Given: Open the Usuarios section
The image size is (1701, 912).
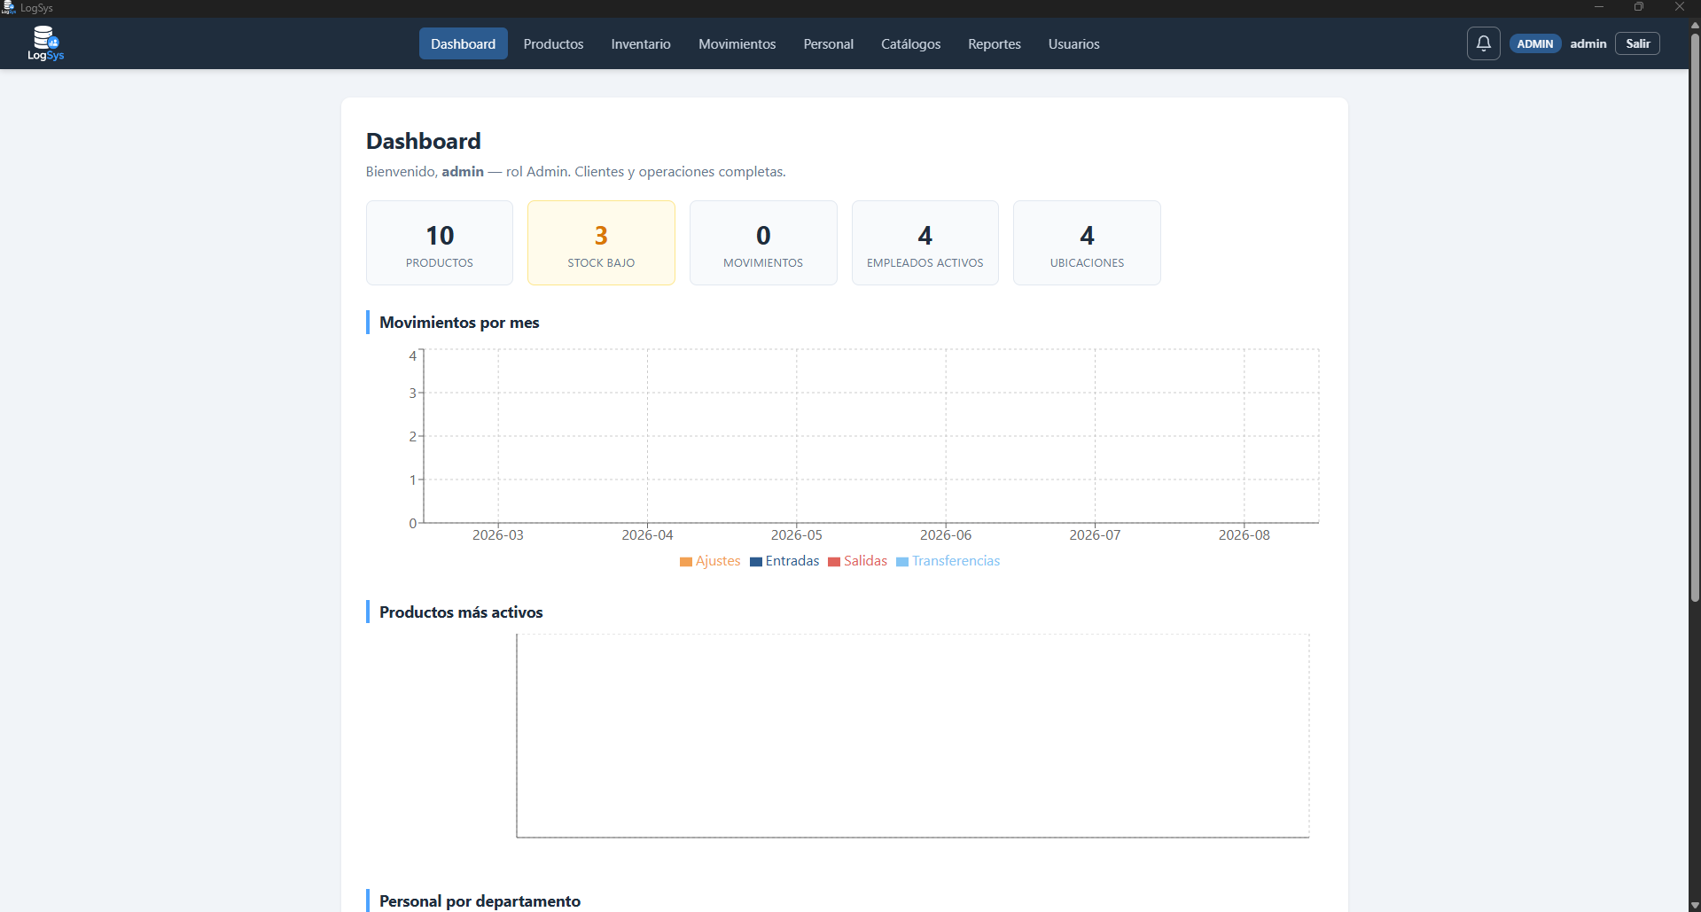Looking at the screenshot, I should coord(1073,43).
